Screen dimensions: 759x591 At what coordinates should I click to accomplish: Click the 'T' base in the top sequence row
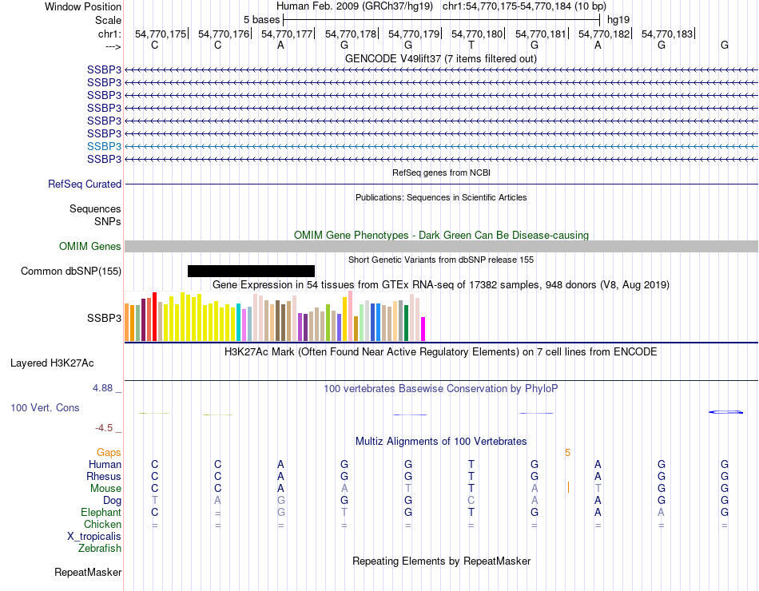pos(471,45)
